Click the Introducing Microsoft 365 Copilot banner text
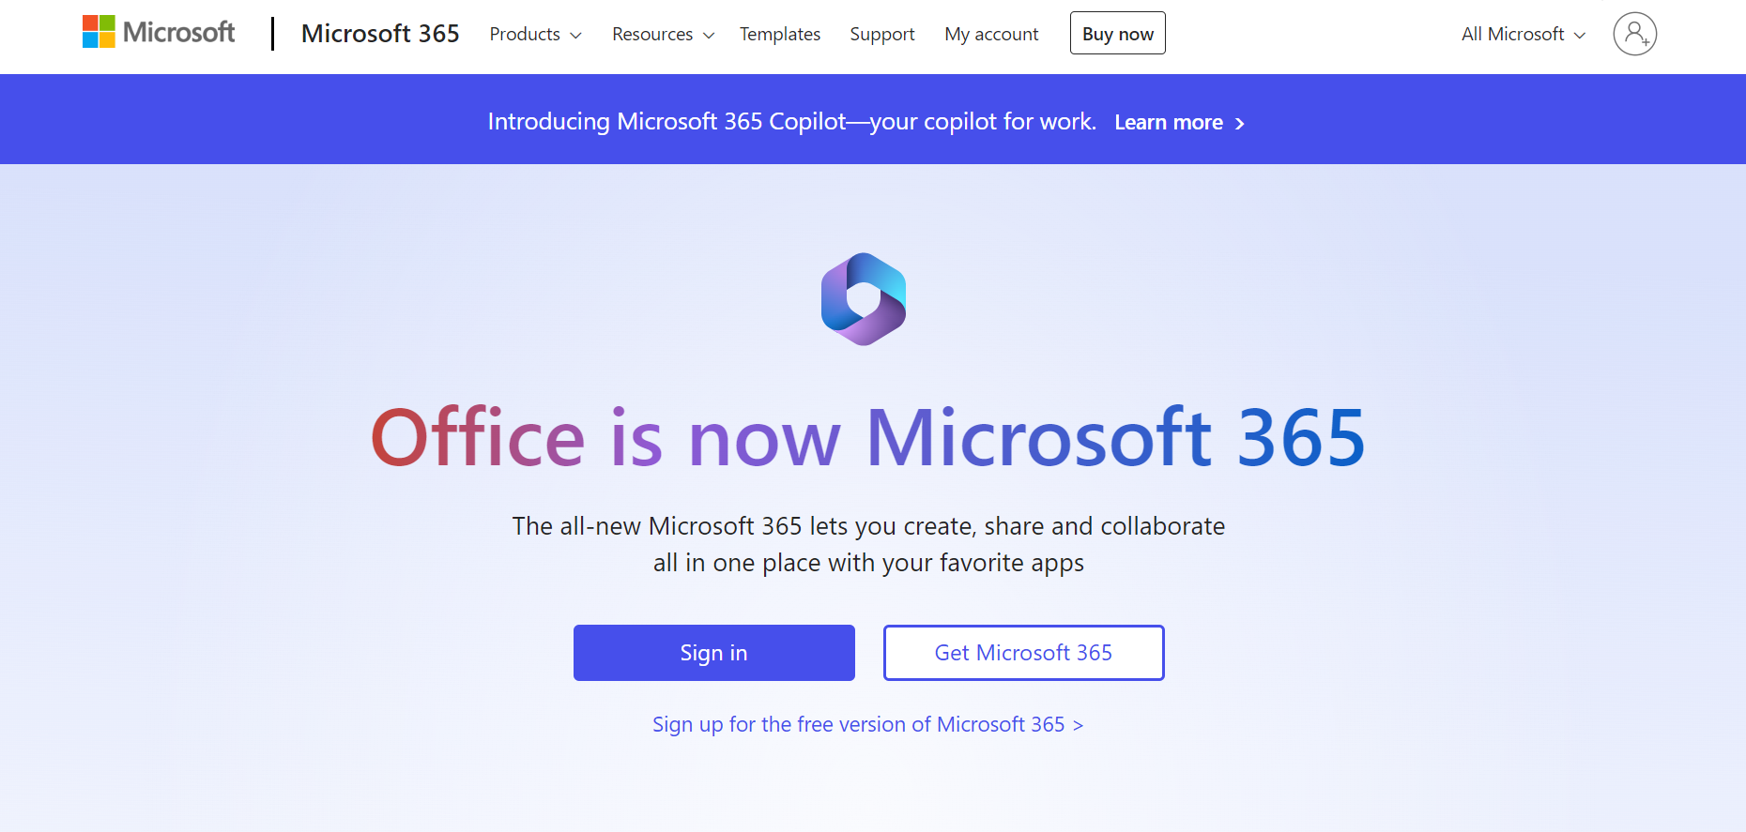1746x832 pixels. (792, 122)
